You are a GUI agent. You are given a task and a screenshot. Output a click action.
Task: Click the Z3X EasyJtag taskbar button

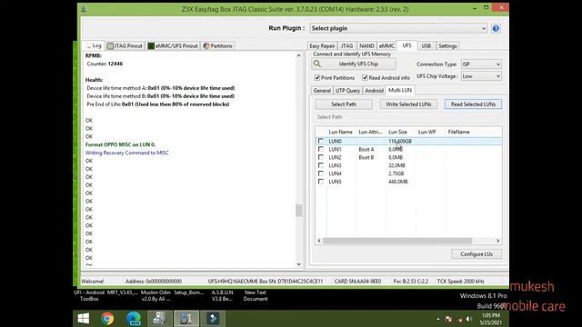pyautogui.click(x=186, y=319)
